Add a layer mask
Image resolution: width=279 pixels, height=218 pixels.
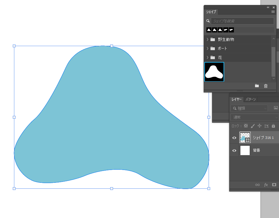tap(274, 185)
